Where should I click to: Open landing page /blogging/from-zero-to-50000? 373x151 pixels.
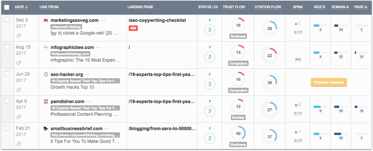tap(162, 128)
